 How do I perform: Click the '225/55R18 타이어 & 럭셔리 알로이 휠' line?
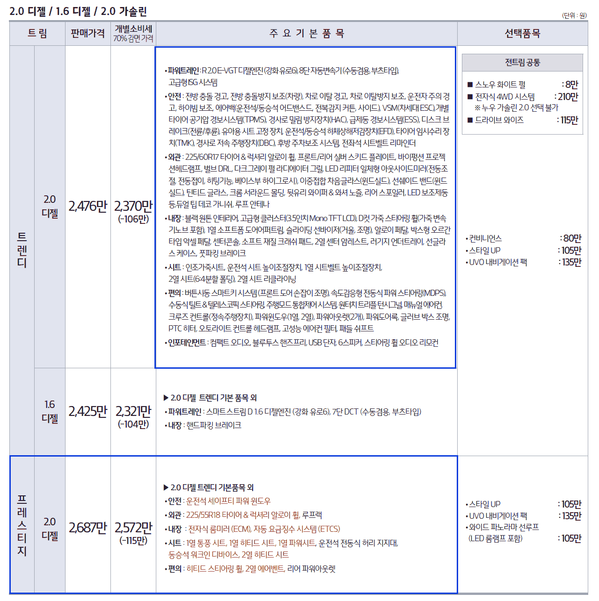click(x=242, y=515)
